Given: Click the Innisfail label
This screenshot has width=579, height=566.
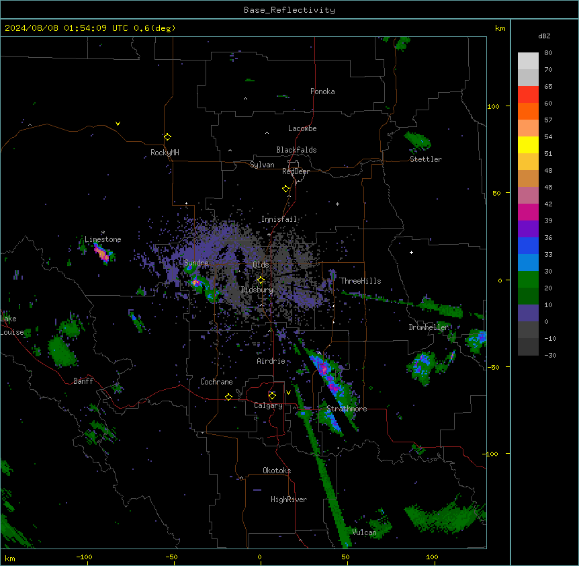Looking at the screenshot, I should [279, 219].
